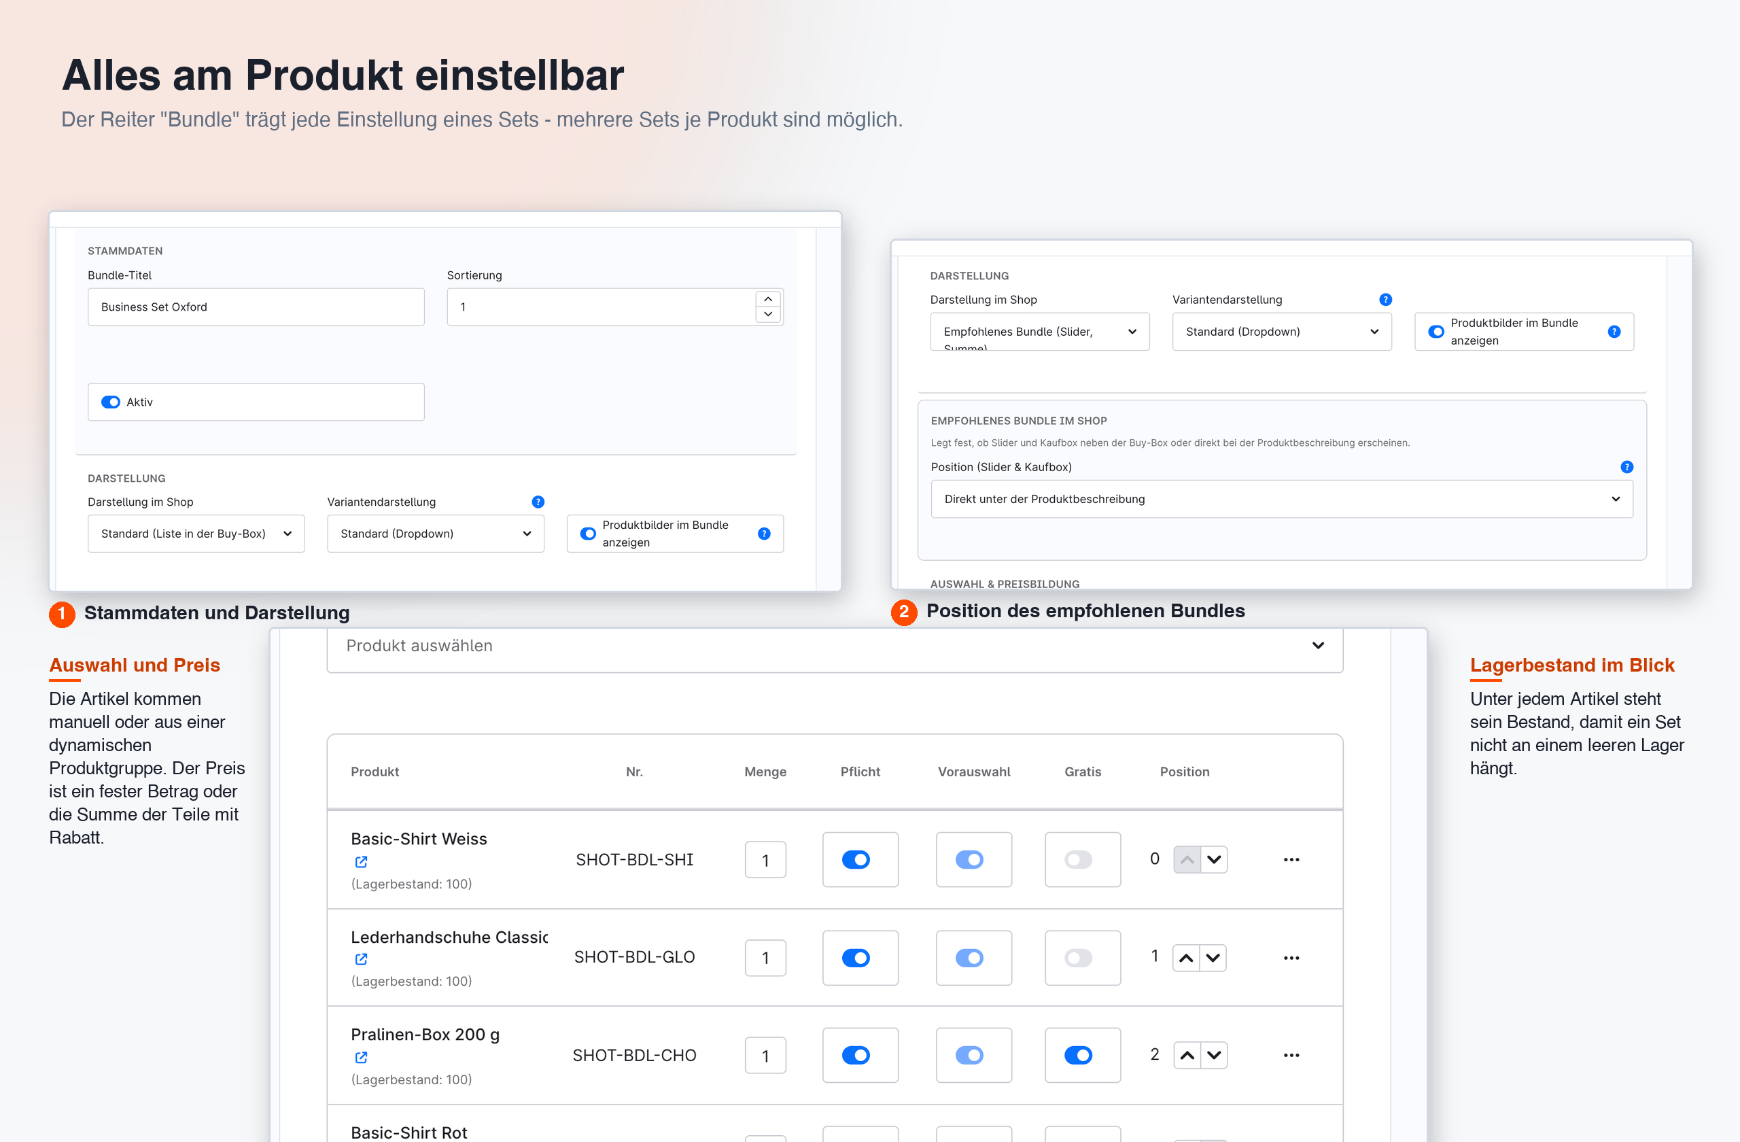Open external link icon under Basic-Shirt Weiss
1740x1142 pixels.
click(361, 861)
